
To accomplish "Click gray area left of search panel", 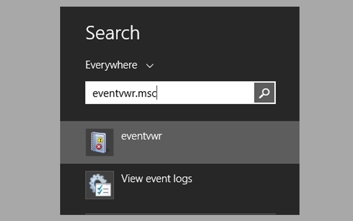I will click(x=30, y=110).
